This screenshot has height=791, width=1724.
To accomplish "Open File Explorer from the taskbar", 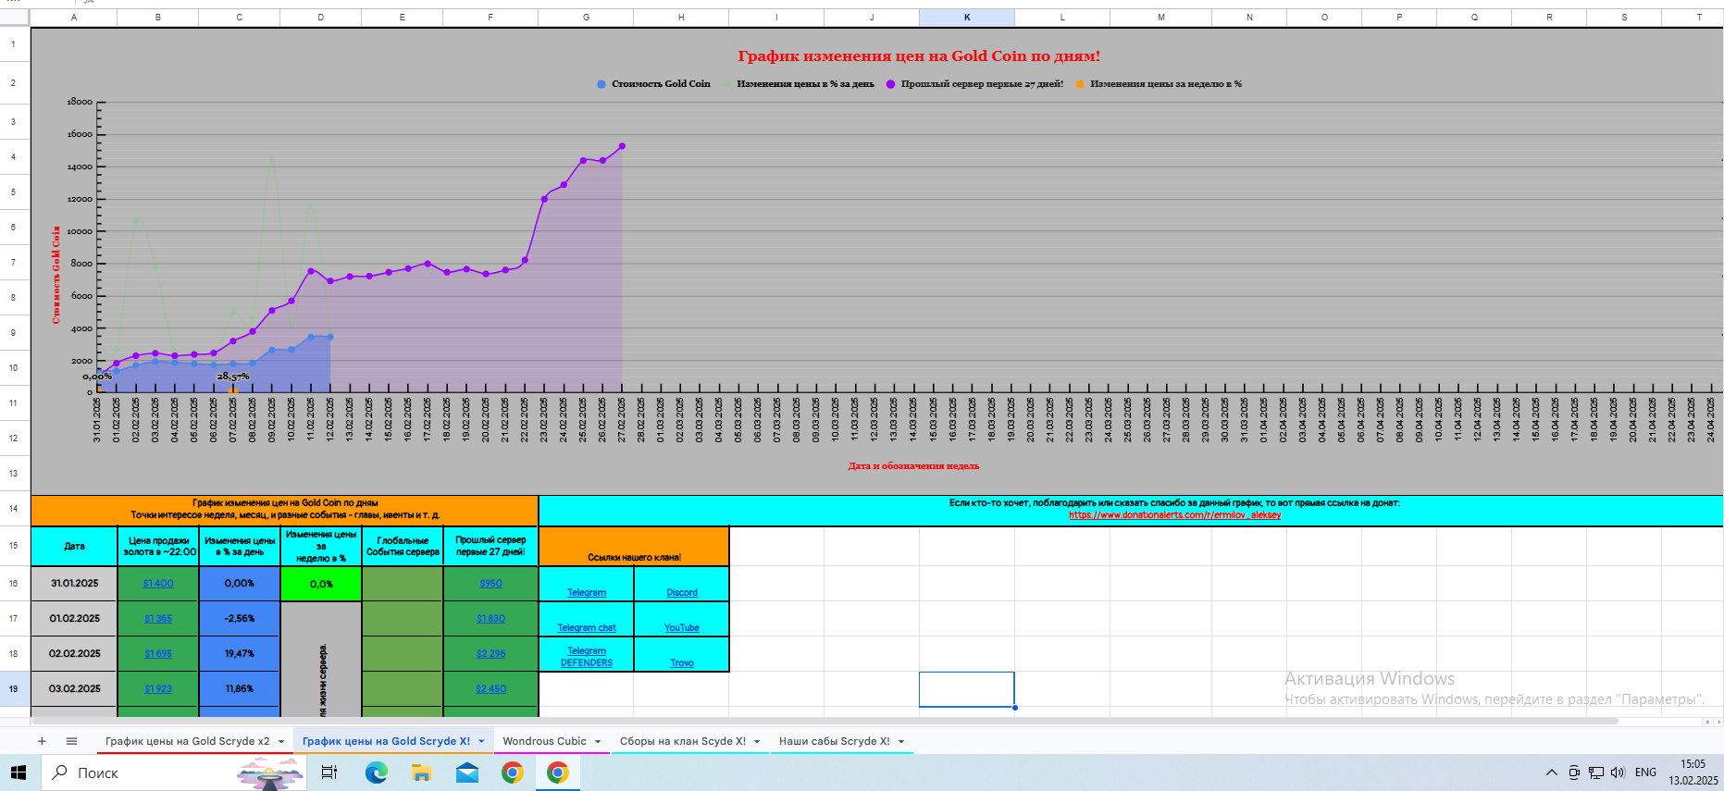I will [x=422, y=772].
